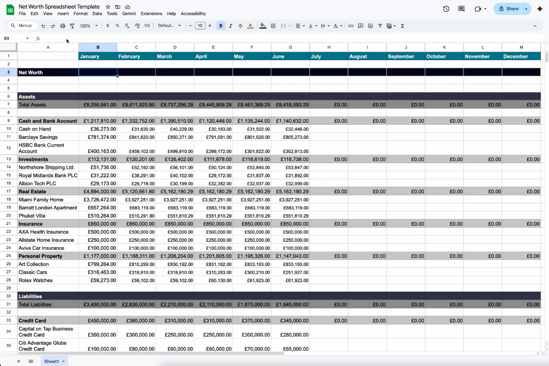The image size is (549, 366).
Task: Click the move-to-folder icon beside the title
Action: click(x=118, y=7)
